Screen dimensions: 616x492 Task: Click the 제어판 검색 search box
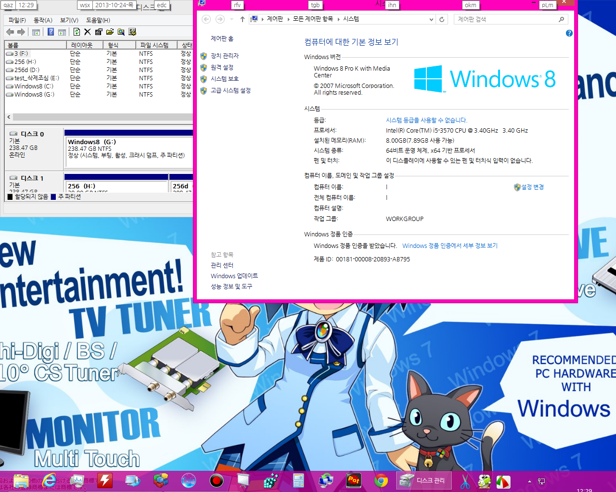click(511, 19)
